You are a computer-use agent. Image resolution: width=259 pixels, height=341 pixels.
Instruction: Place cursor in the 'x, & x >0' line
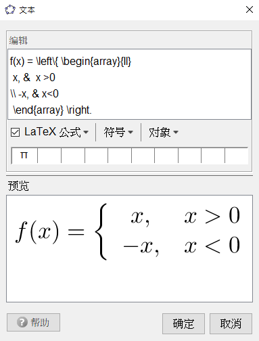click(x=34, y=78)
